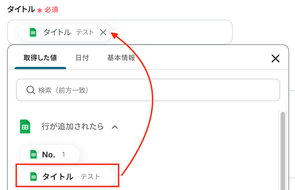Viewport: 295px width, 190px height.
Task: Focus the 検索（前方一致） search box
Action: (152, 90)
